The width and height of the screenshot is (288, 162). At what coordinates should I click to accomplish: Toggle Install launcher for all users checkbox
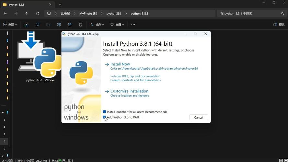tap(105, 112)
